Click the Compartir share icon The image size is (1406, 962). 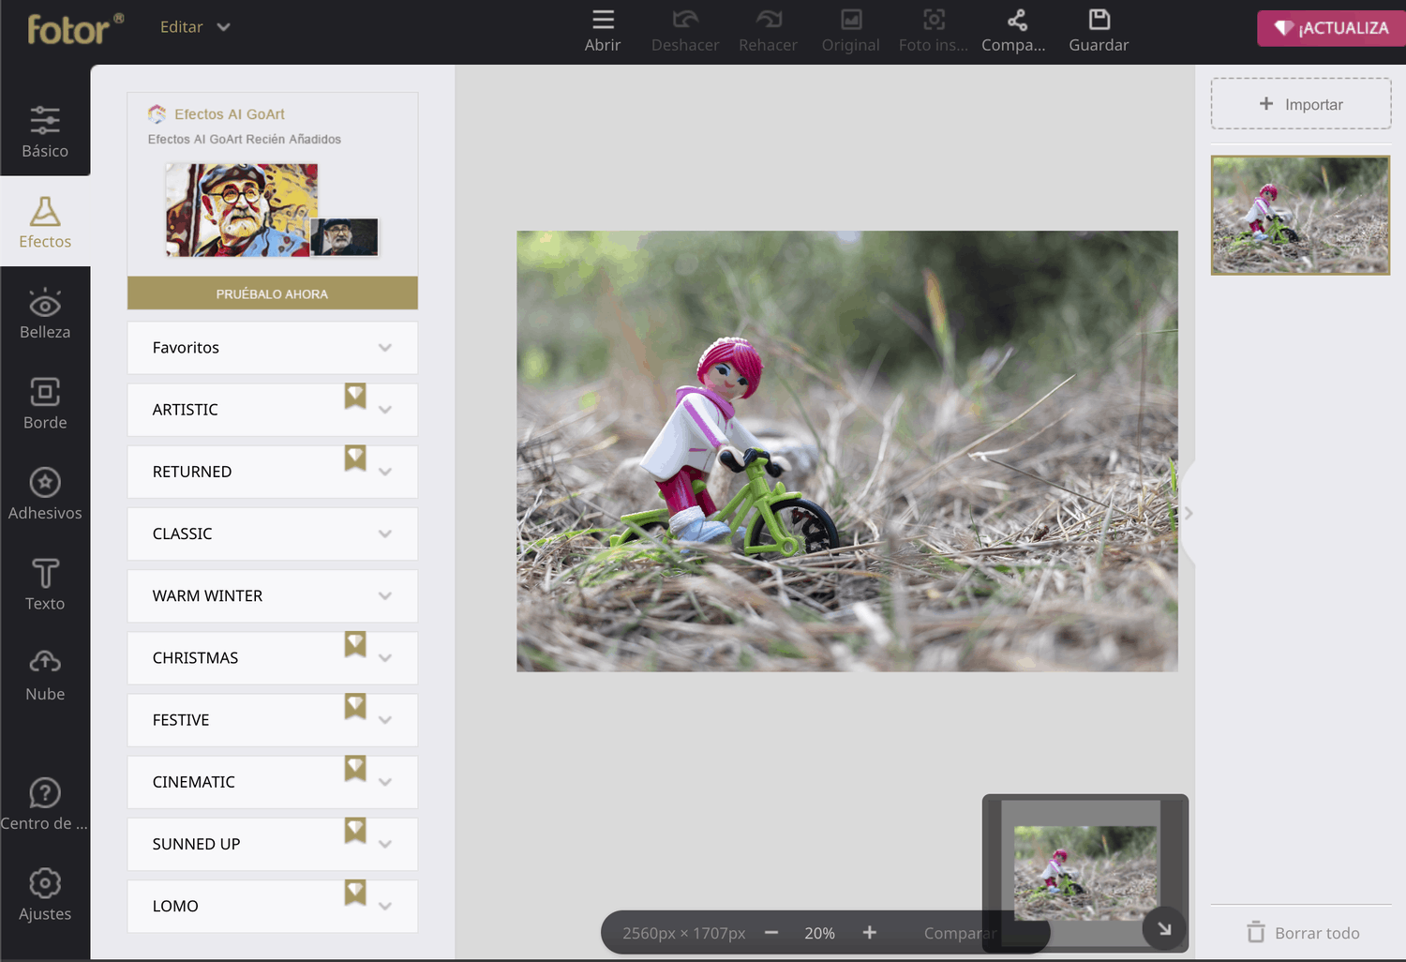(x=1017, y=20)
